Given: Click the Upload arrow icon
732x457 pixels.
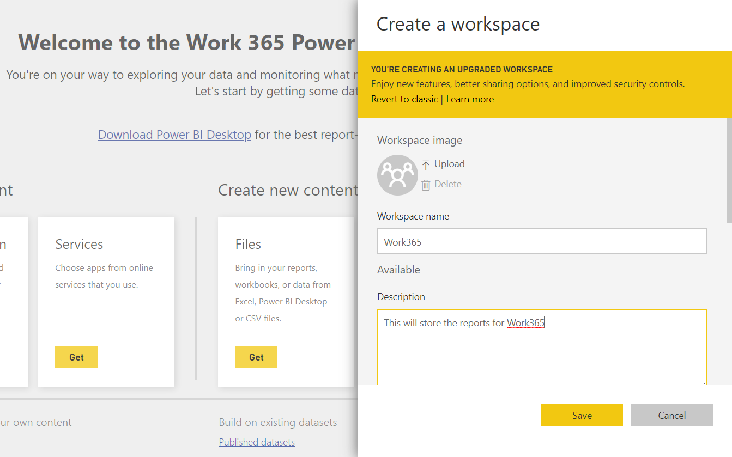Looking at the screenshot, I should [x=426, y=164].
